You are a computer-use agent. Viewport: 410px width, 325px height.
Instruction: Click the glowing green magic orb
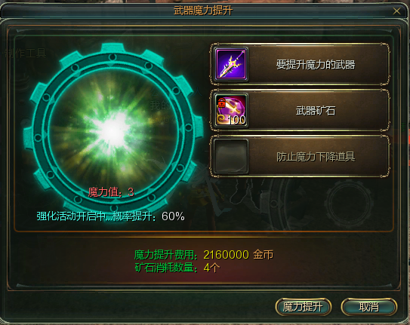click(x=113, y=130)
